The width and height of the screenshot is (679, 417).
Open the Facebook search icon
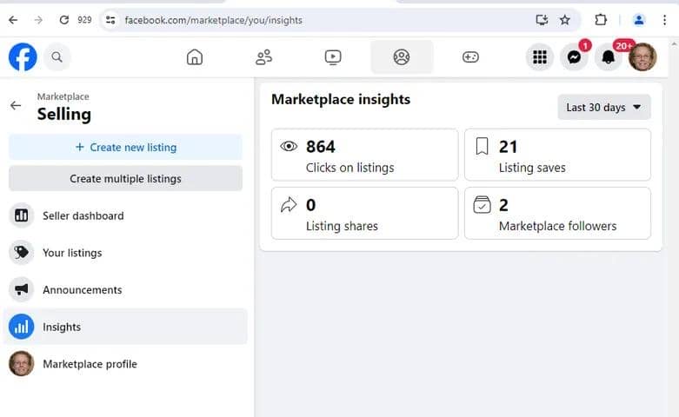coord(57,57)
